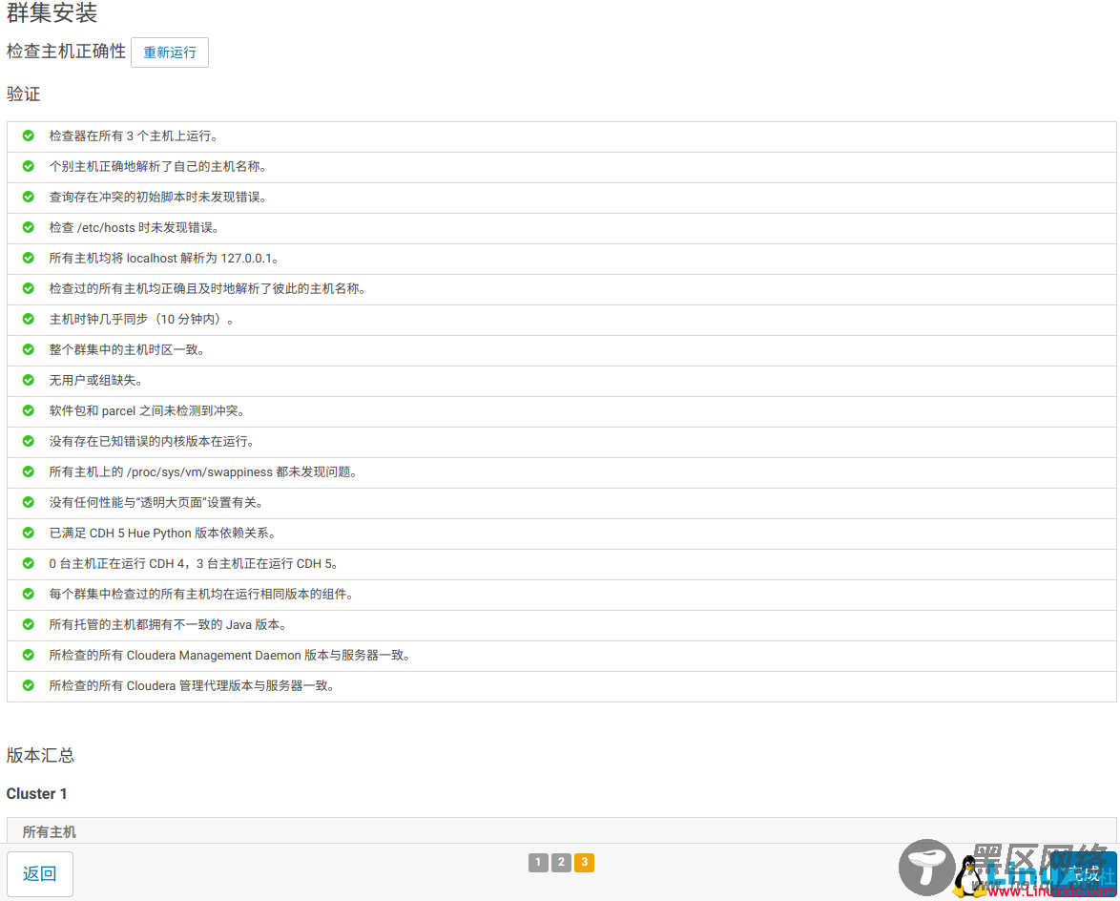Screen dimensions: 1120x901
Task: Click check icon for localhost 解析为 127.0.0.1 row
Action: (x=28, y=258)
